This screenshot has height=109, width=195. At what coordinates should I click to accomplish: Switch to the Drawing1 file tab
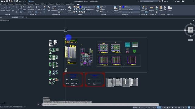(x=15, y=17)
